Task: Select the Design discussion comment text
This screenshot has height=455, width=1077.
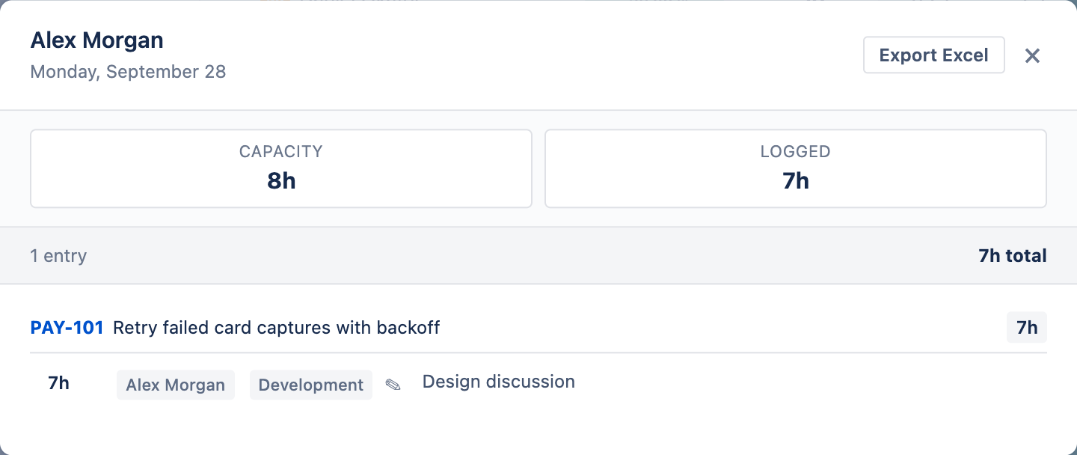Action: (499, 382)
